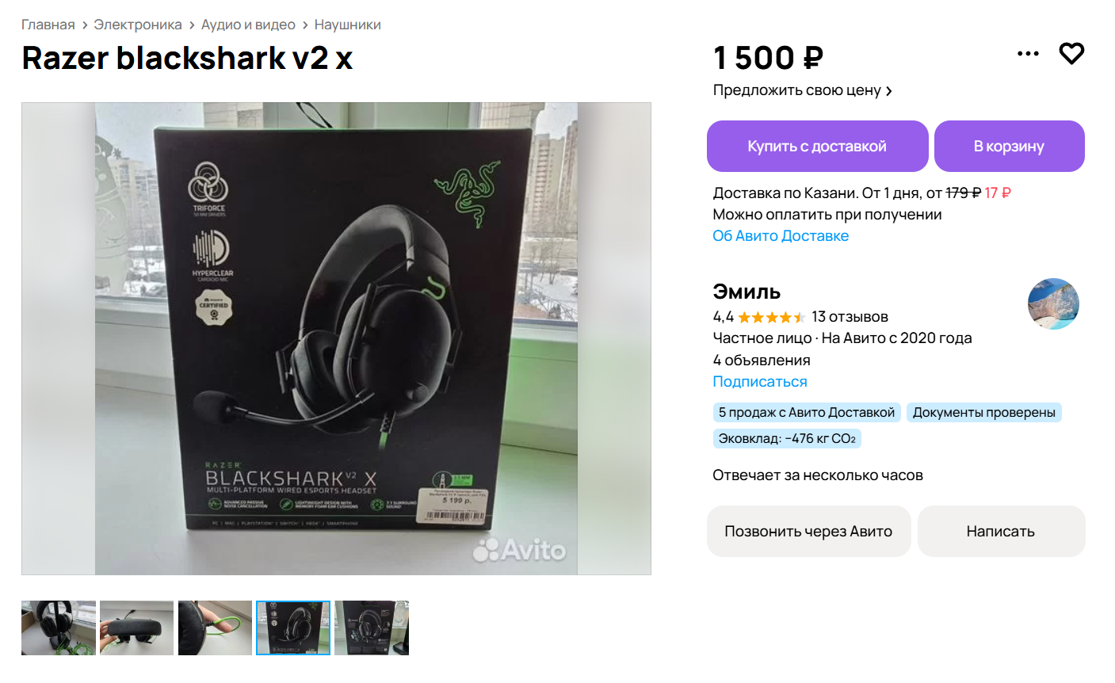Screen dimensions: 1115x683
Task: Select second thumbnail showing headband
Action: point(136,628)
